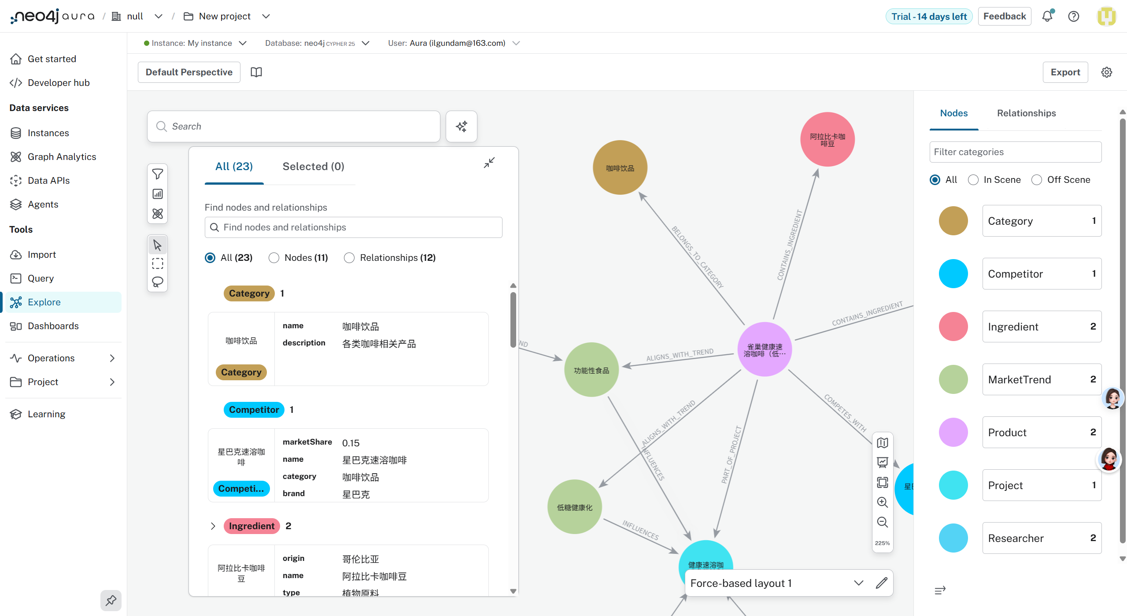The height and width of the screenshot is (616, 1127).
Task: Select the rectangular marquee selection tool
Action: (157, 263)
